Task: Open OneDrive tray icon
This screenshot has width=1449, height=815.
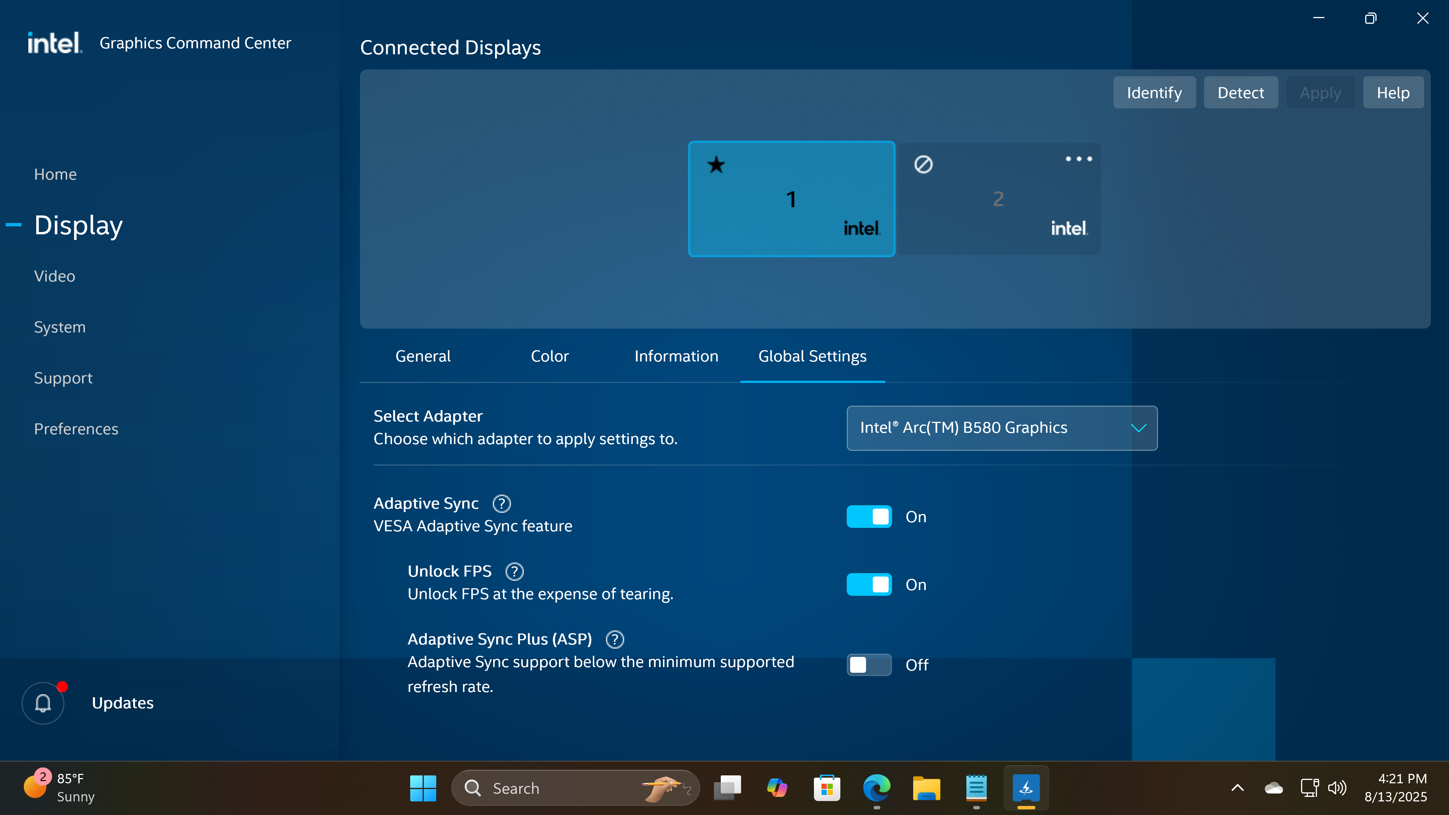Action: (1274, 788)
